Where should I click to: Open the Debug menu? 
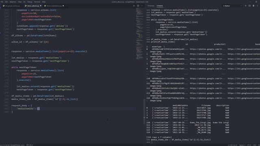click(30, 2)
